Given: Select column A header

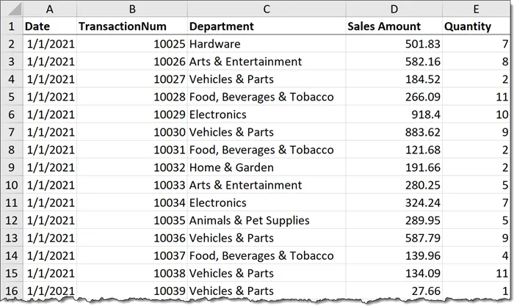Looking at the screenshot, I should (49, 9).
